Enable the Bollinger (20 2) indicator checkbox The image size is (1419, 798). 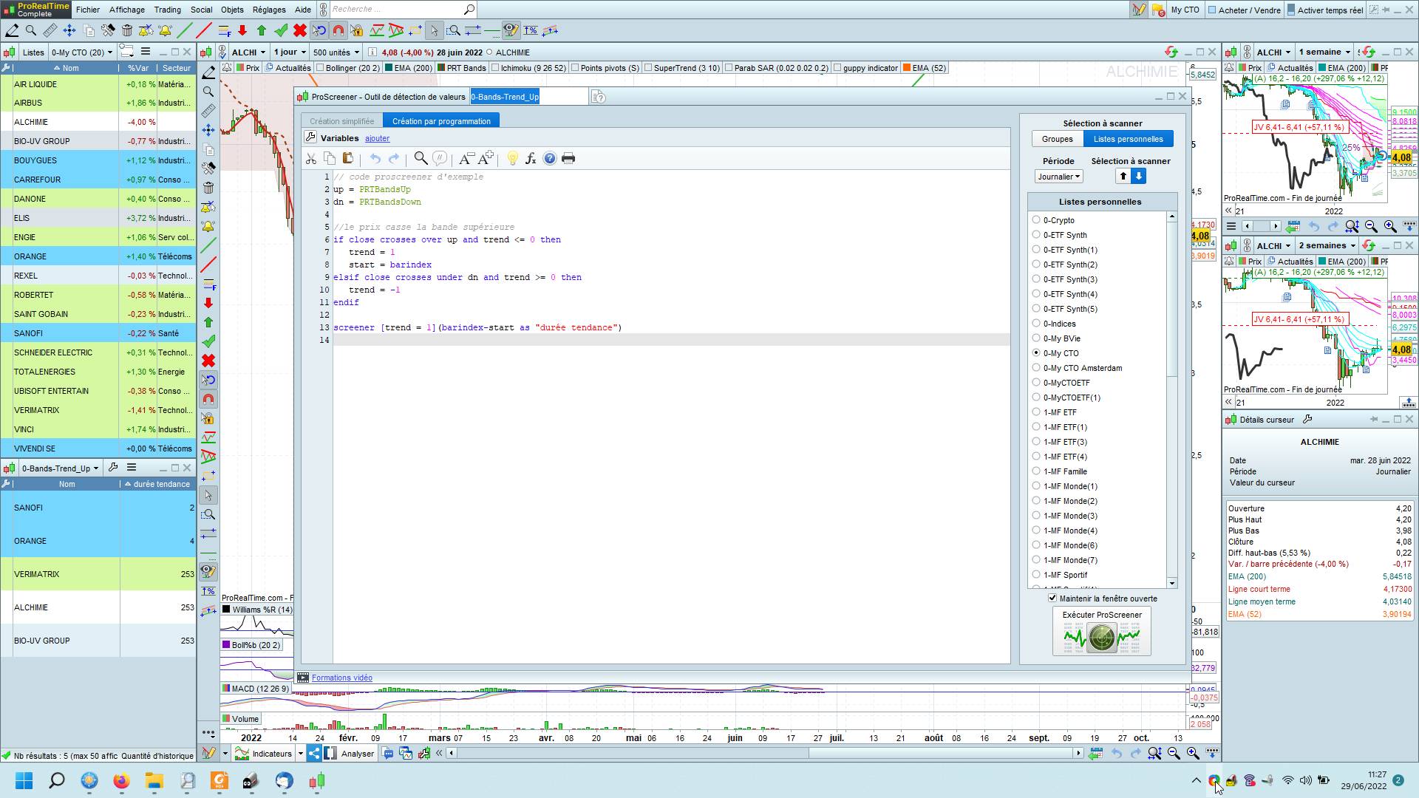[320, 68]
